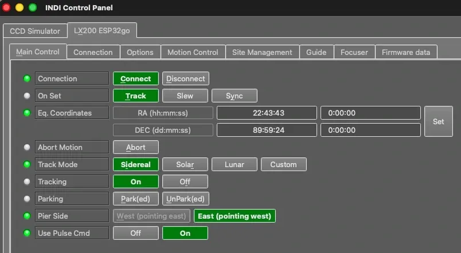This screenshot has width=461, height=253.
Task: Click the On Set property label
Action: click(72, 96)
